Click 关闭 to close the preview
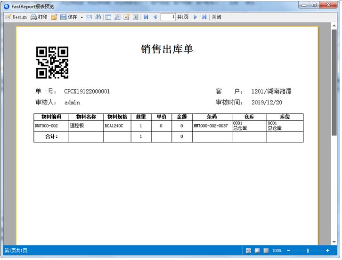Image resolution: width=342 pixels, height=260 pixels. (216, 17)
